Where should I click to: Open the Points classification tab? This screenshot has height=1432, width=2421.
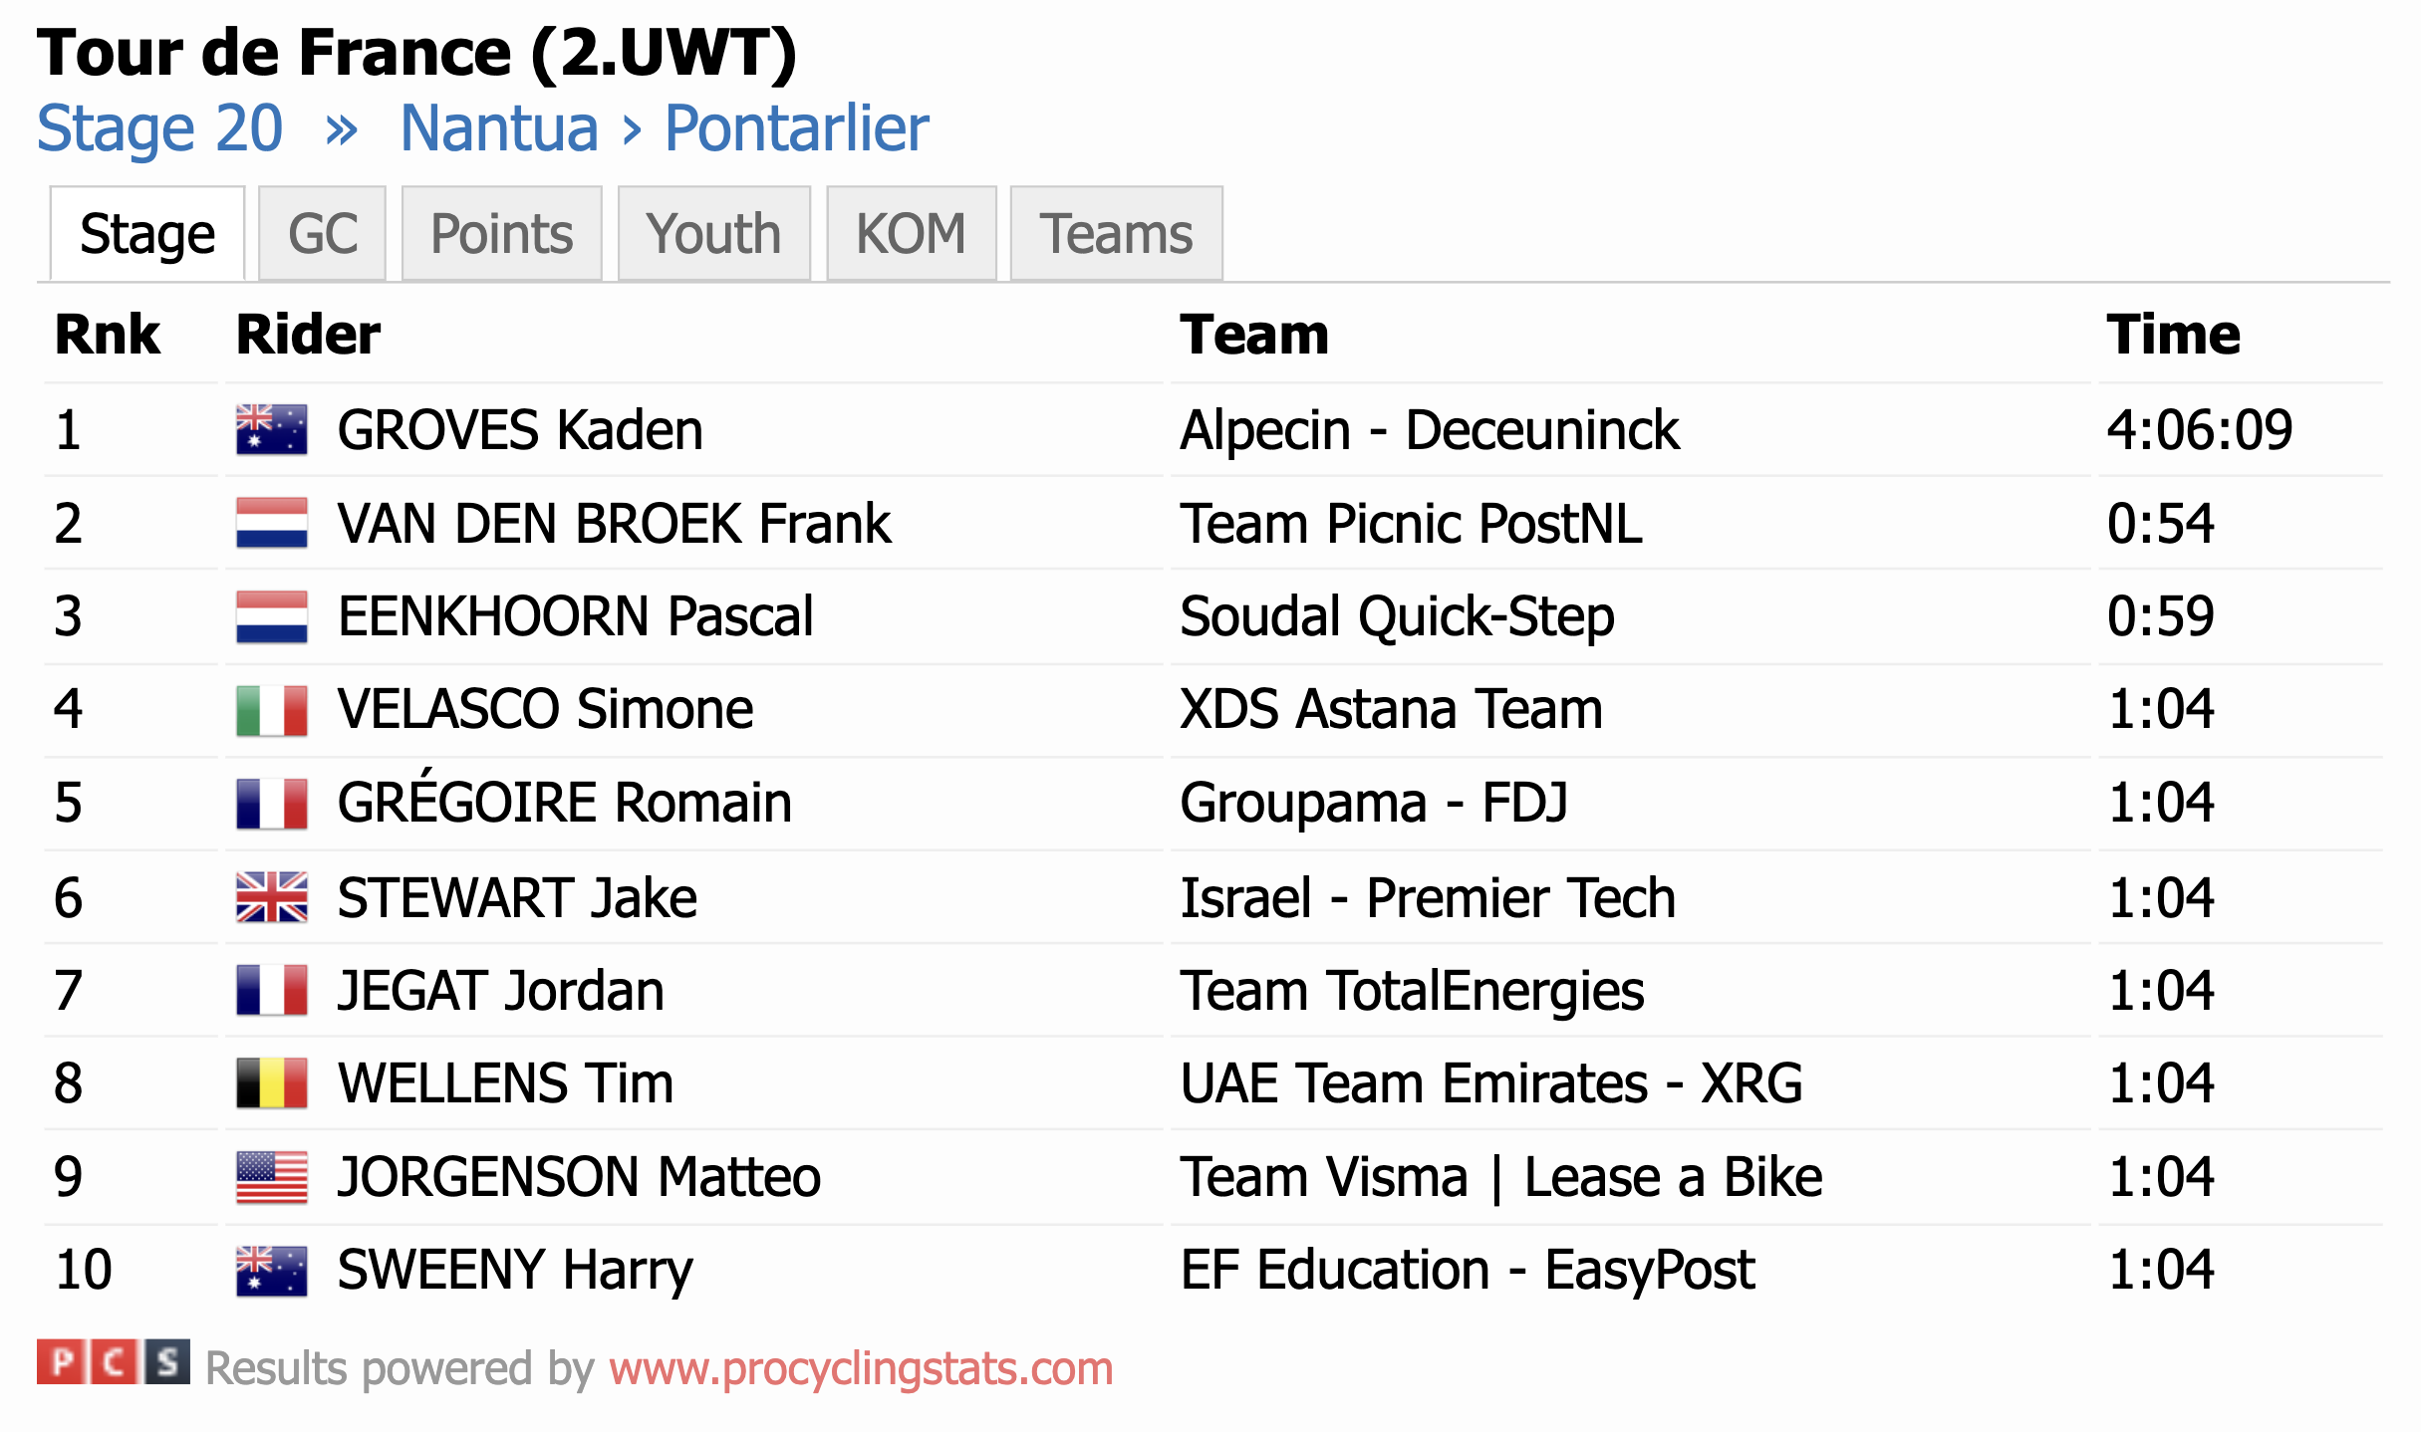pyautogui.click(x=501, y=233)
